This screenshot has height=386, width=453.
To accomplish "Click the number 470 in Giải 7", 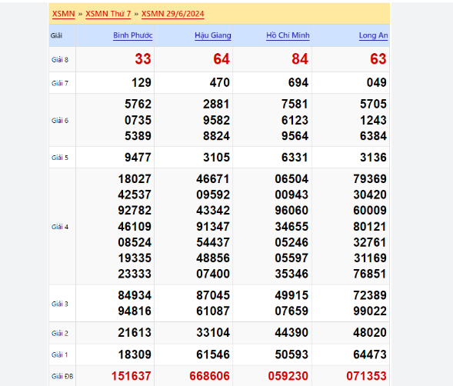I will tap(220, 82).
